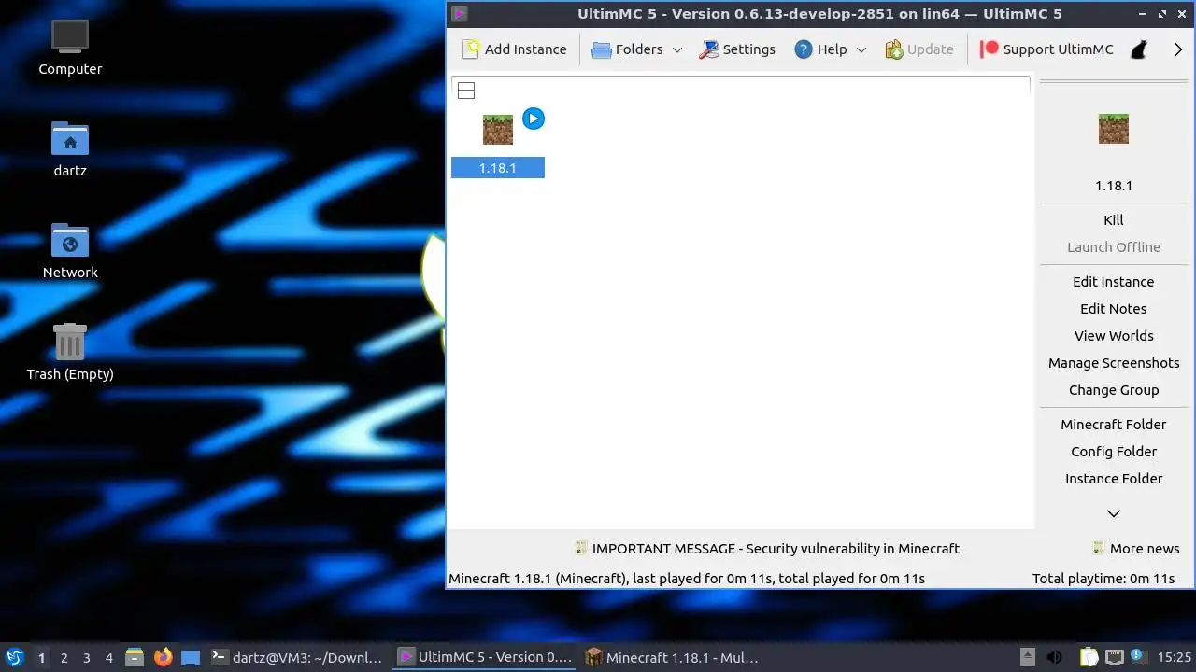This screenshot has width=1196, height=672.
Task: Select the 1.18.1 instance name label
Action: click(x=498, y=168)
